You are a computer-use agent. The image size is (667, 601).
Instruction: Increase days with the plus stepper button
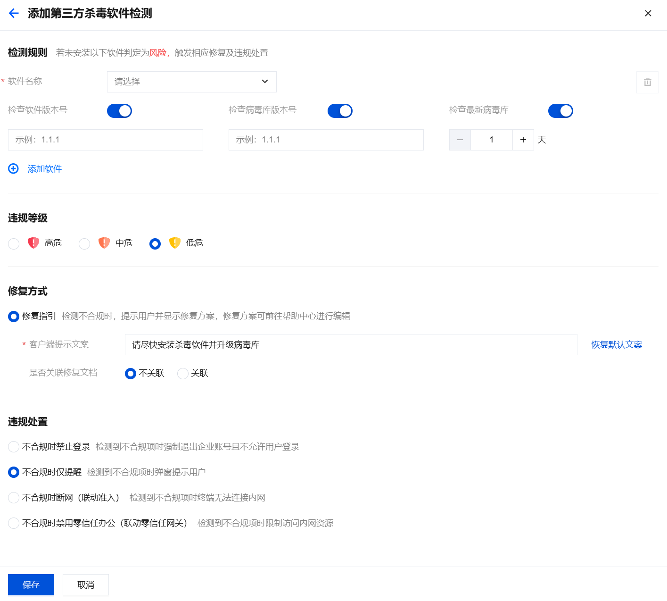523,140
